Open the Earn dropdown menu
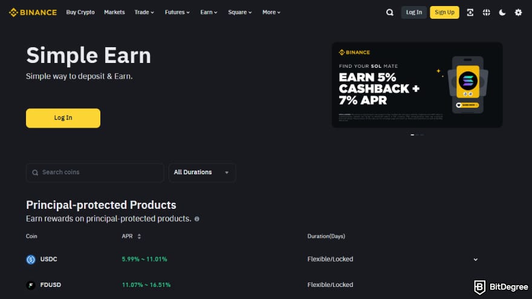 [x=209, y=12]
